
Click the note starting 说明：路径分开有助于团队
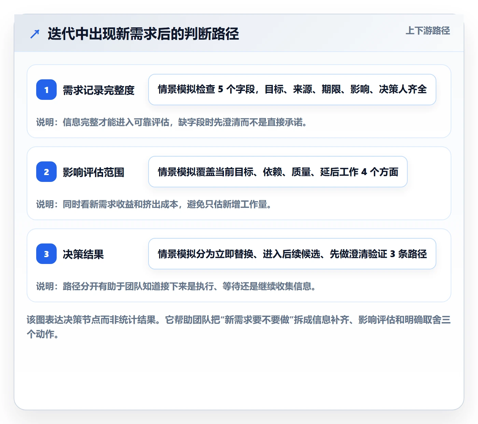coord(176,286)
